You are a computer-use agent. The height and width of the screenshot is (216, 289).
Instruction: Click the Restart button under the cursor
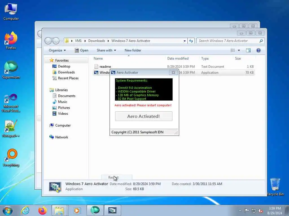tap(117, 177)
